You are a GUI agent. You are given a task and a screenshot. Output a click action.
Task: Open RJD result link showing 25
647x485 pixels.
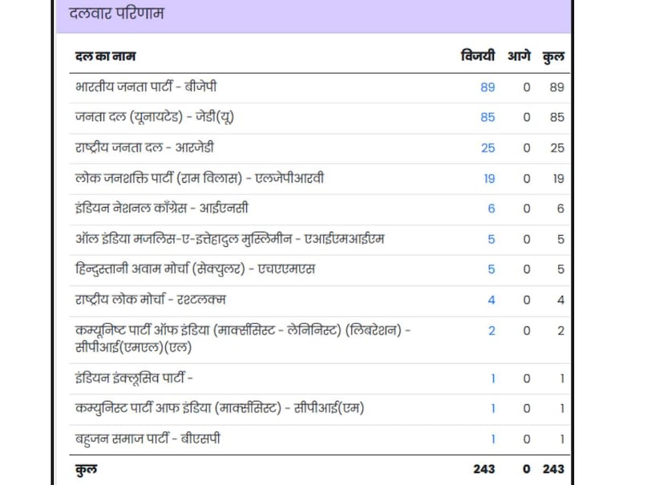pos(489,148)
